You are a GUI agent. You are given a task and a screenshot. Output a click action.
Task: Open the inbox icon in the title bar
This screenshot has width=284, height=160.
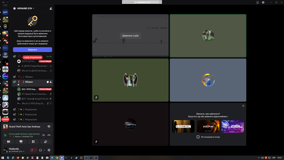point(258,2)
